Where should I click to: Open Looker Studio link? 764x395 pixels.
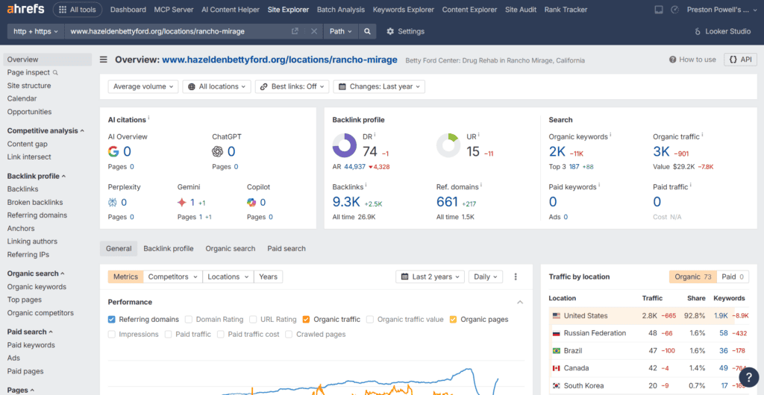pyautogui.click(x=723, y=31)
